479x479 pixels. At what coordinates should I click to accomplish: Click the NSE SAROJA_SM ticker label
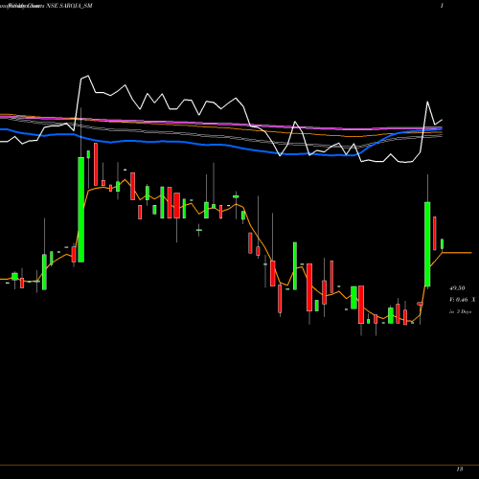[69, 6]
